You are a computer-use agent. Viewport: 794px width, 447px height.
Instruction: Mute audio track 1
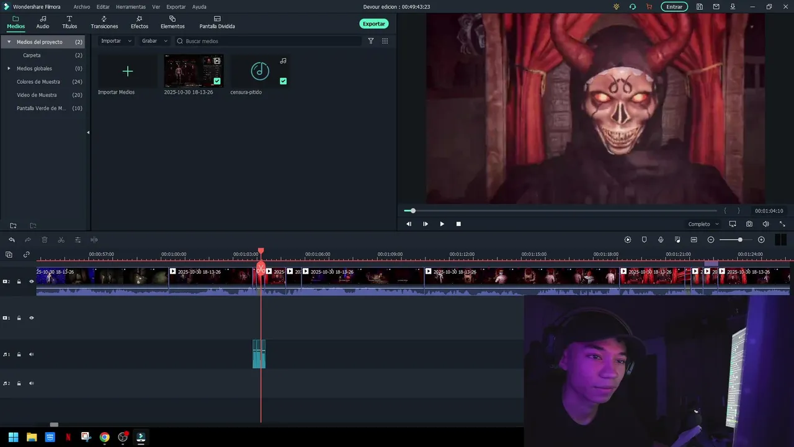coord(32,354)
